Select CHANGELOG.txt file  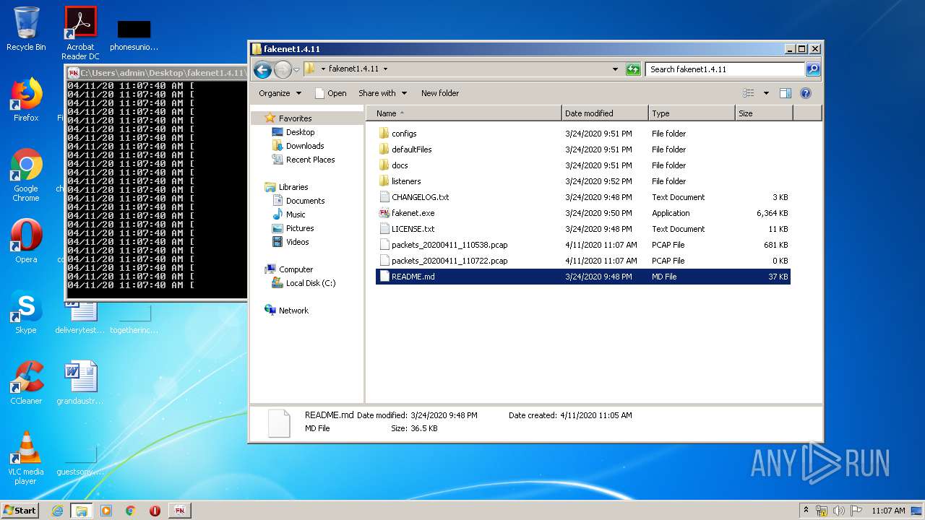[x=420, y=197]
